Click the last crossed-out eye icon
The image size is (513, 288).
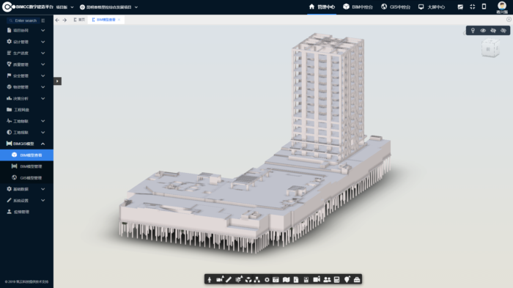pyautogui.click(x=503, y=31)
